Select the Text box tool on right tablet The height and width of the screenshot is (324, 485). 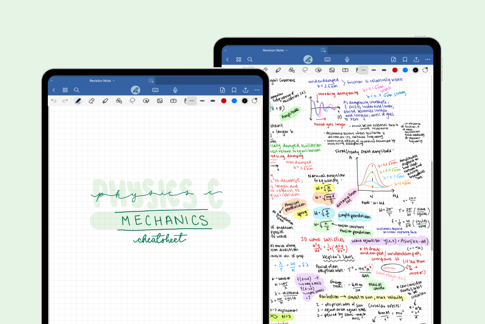(345, 70)
